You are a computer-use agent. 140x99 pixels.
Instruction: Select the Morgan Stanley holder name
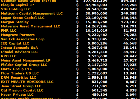(x=15, y=22)
